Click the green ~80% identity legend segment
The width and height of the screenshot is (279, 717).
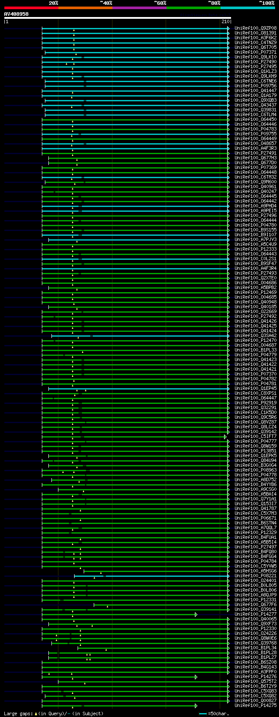194,8
